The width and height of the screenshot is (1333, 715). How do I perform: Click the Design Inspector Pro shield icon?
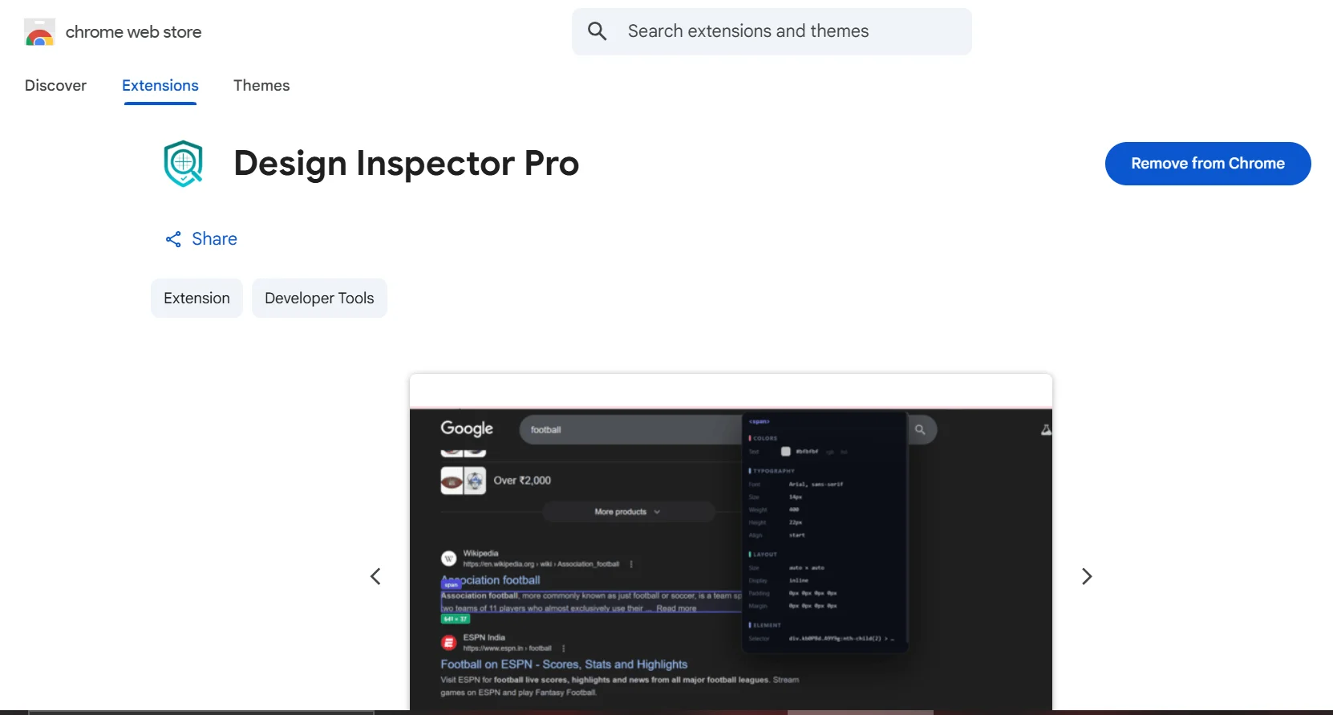pyautogui.click(x=184, y=164)
